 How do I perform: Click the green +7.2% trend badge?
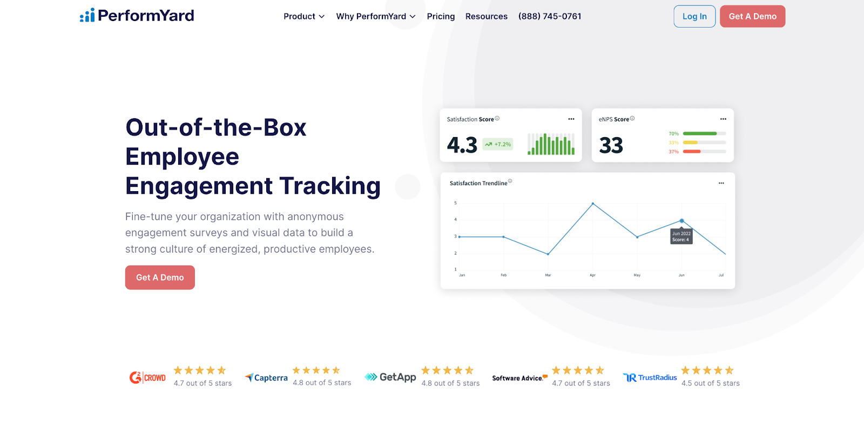click(x=497, y=144)
